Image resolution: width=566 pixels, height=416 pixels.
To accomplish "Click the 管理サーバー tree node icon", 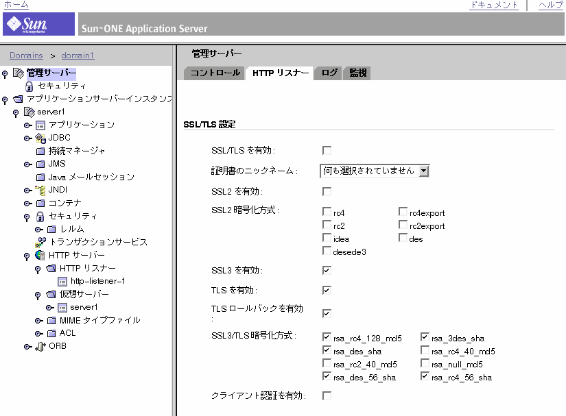I will [19, 73].
